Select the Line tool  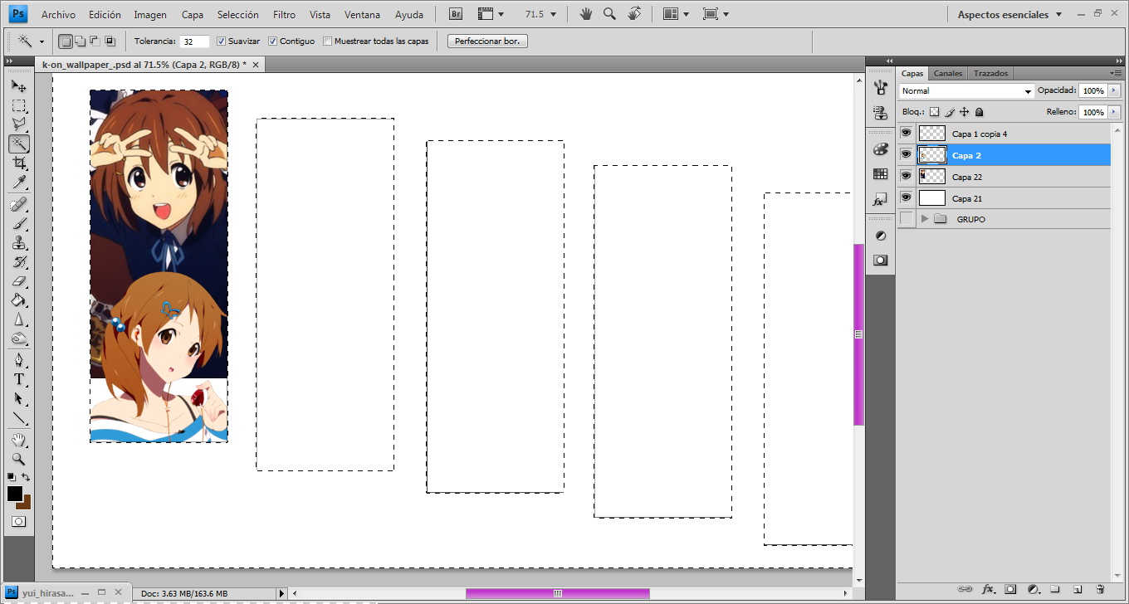[18, 417]
